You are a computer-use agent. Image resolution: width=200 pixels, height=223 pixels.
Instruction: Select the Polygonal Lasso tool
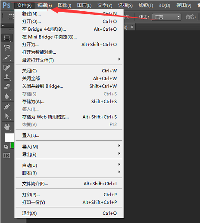7,48
